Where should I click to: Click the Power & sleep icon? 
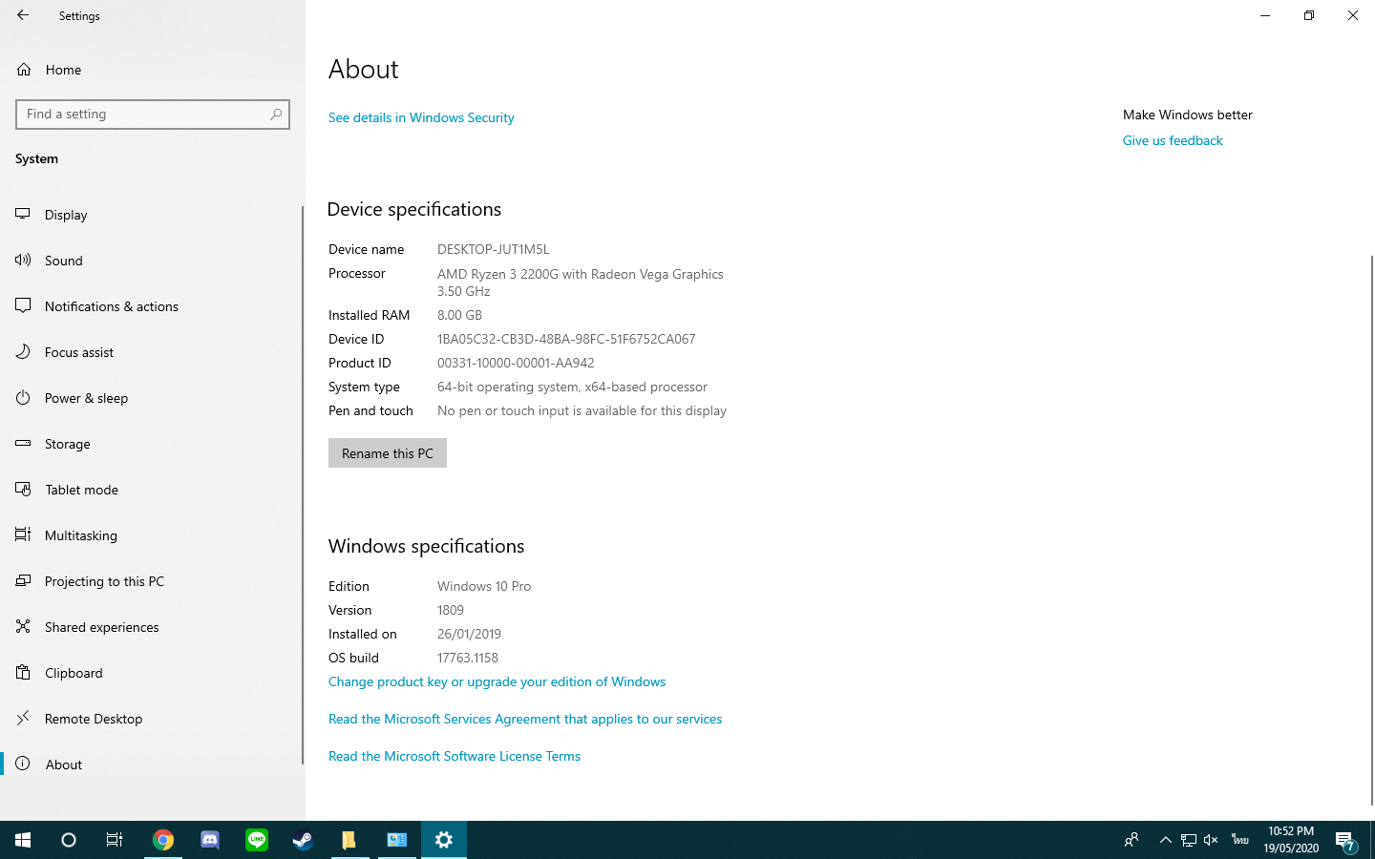point(23,398)
